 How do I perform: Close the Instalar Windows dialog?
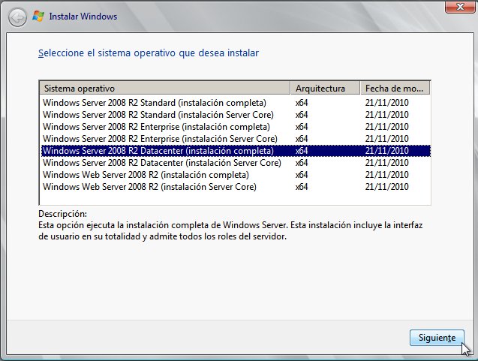coord(460,7)
